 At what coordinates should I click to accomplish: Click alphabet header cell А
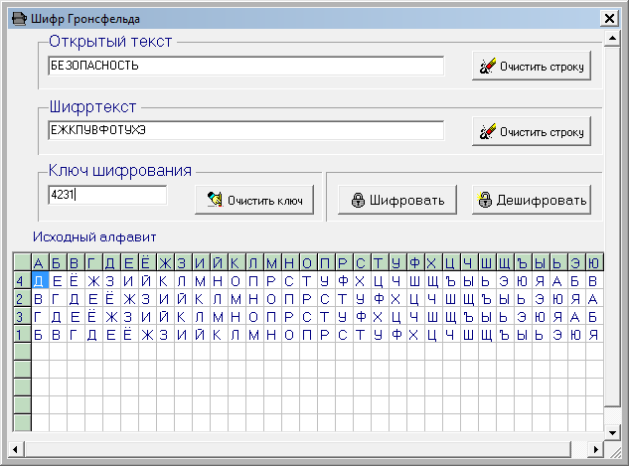tap(40, 262)
